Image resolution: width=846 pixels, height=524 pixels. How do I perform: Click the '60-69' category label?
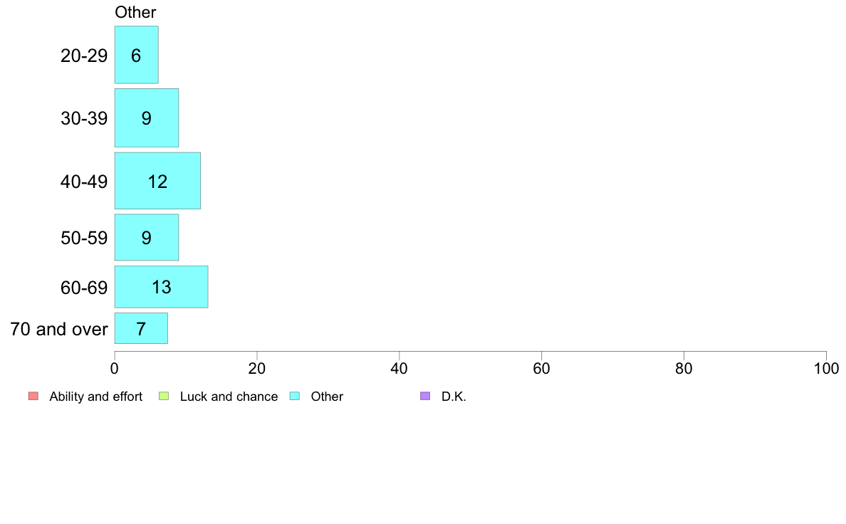[x=84, y=288]
